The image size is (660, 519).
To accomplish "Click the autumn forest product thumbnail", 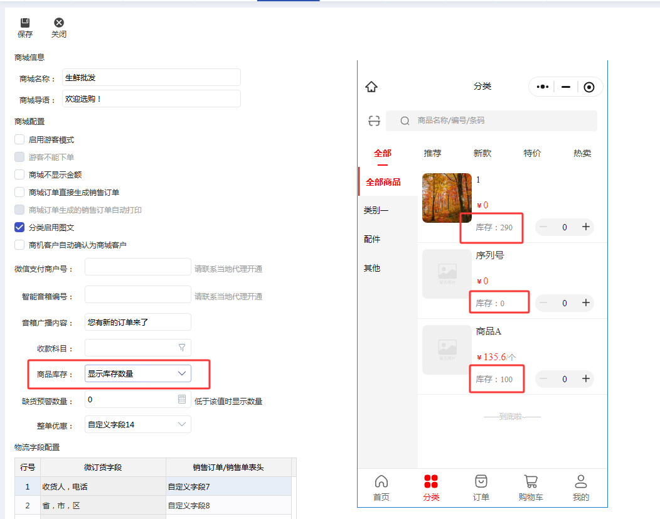I will 447,198.
